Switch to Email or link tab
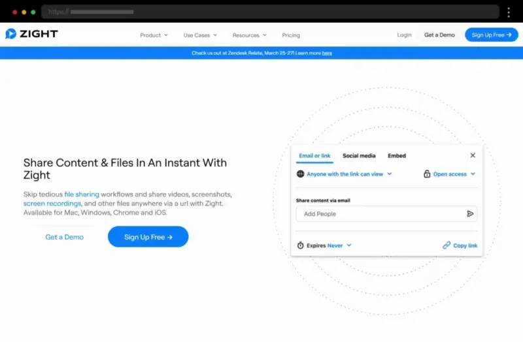Screen dimensions: 523x342 tap(314, 155)
